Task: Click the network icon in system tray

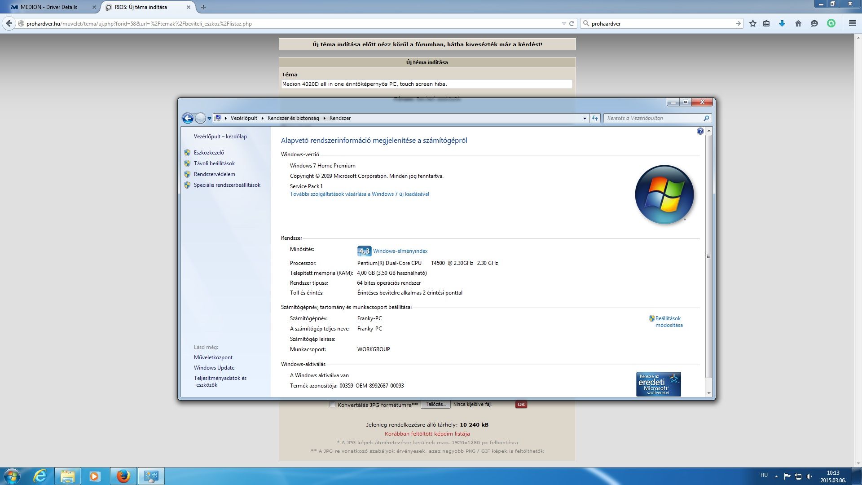Action: (x=798, y=476)
